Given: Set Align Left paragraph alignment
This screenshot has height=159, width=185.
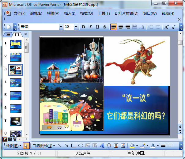Looking at the screenshot, I should [x=114, y=27].
